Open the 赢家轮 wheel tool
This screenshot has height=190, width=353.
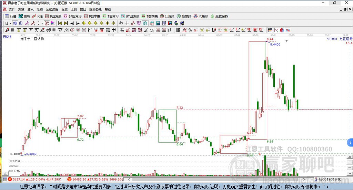point(184,16)
